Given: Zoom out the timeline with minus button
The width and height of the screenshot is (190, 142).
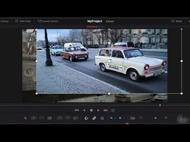Looking at the screenshot, I should coord(141,118).
